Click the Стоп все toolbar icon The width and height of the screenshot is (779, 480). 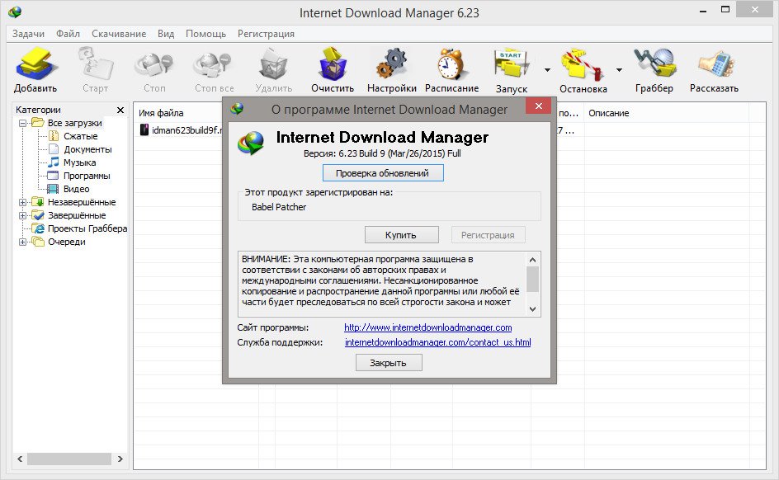[x=214, y=64]
